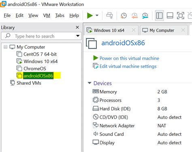Close the Windows 10 x64 tab
The image size is (192, 152).
tap(134, 30)
